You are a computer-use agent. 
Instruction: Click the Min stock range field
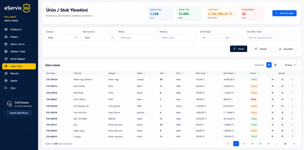pyautogui.click(x=210, y=38)
